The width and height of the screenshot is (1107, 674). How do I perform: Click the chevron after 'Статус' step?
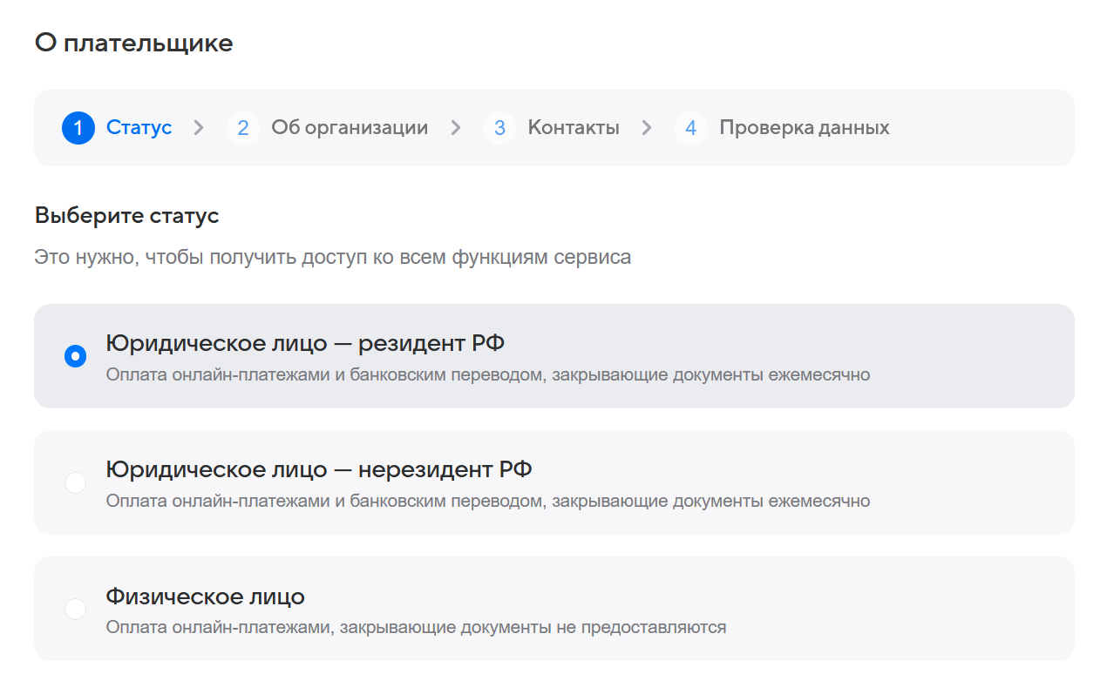[199, 128]
